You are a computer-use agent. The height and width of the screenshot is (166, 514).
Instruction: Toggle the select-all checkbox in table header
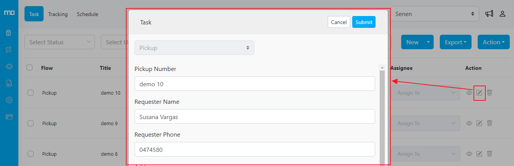point(29,68)
